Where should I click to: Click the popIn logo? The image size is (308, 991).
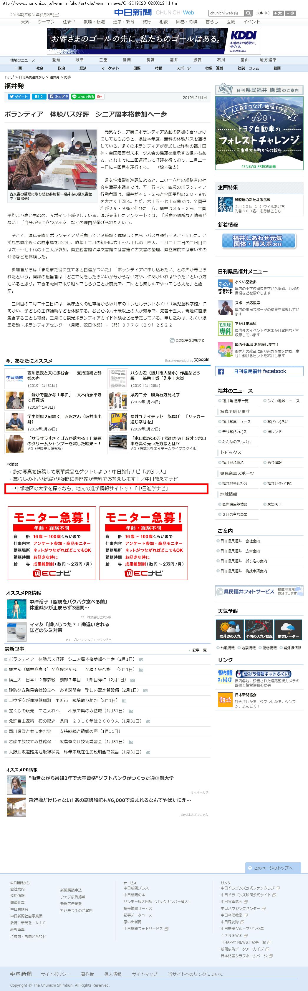(202, 360)
